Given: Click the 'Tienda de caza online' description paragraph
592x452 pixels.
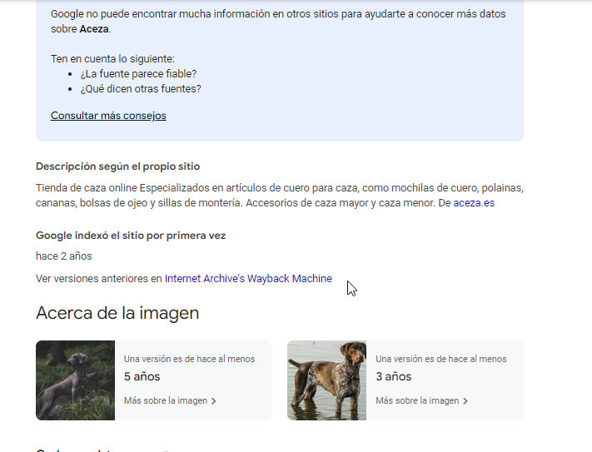Looking at the screenshot, I should pyautogui.click(x=280, y=196).
